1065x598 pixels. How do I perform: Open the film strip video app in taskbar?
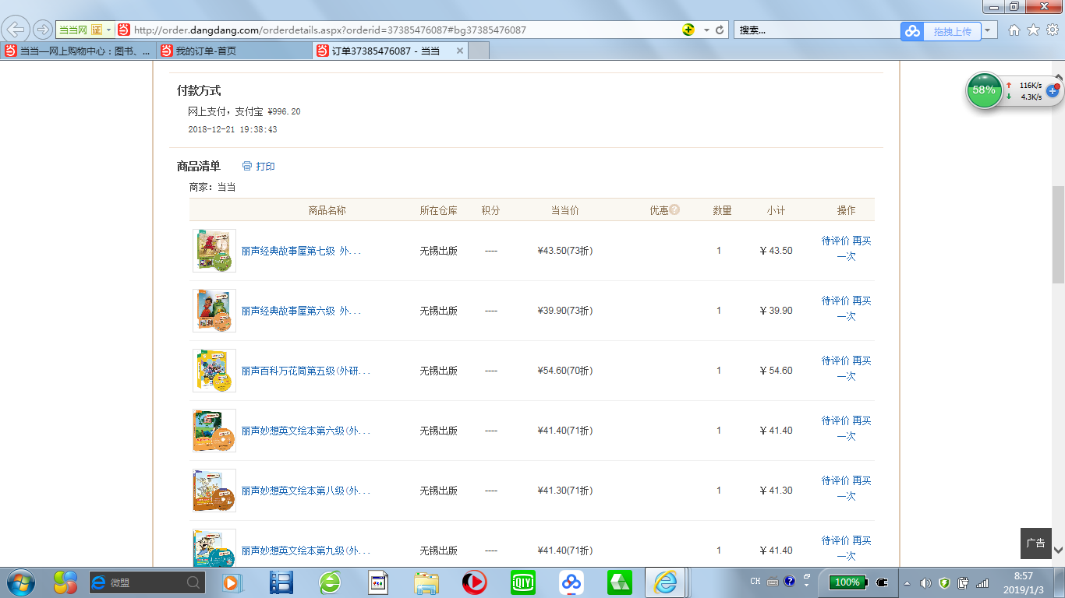pyautogui.click(x=281, y=582)
